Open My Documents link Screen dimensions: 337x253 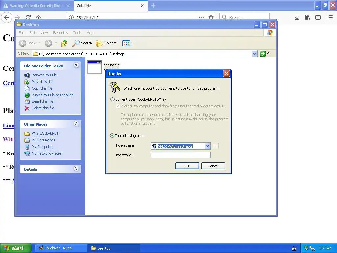click(43, 140)
